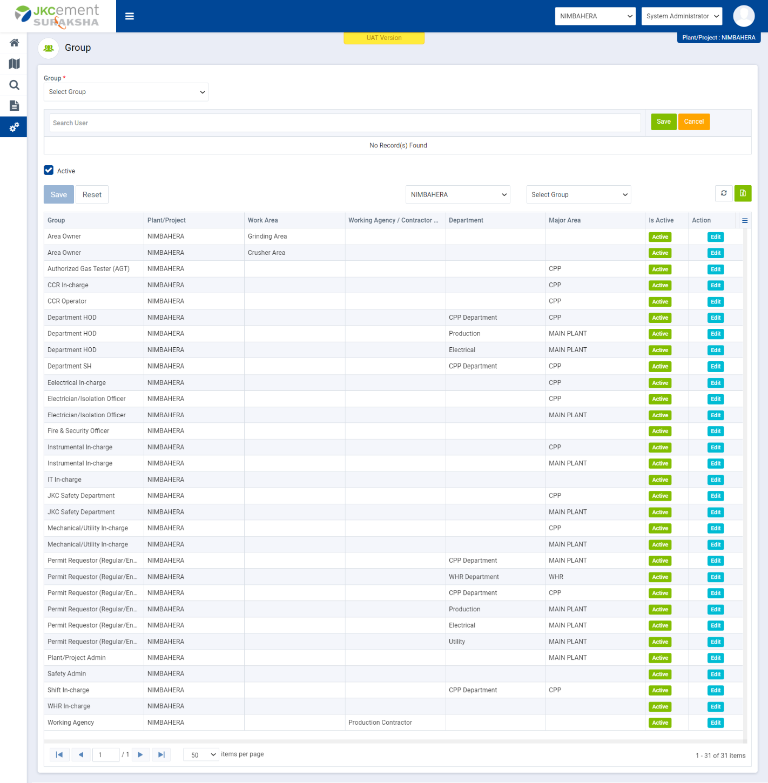Open the NIMBAHERA plant dropdown in header
This screenshot has width=768, height=783.
click(x=596, y=16)
